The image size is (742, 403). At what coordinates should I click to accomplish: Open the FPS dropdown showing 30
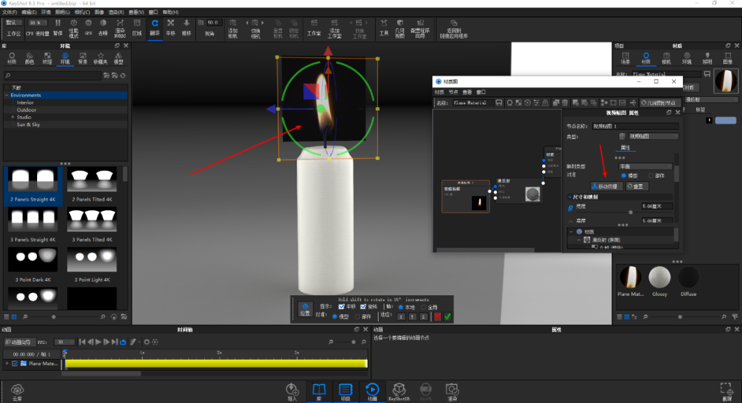(x=64, y=342)
